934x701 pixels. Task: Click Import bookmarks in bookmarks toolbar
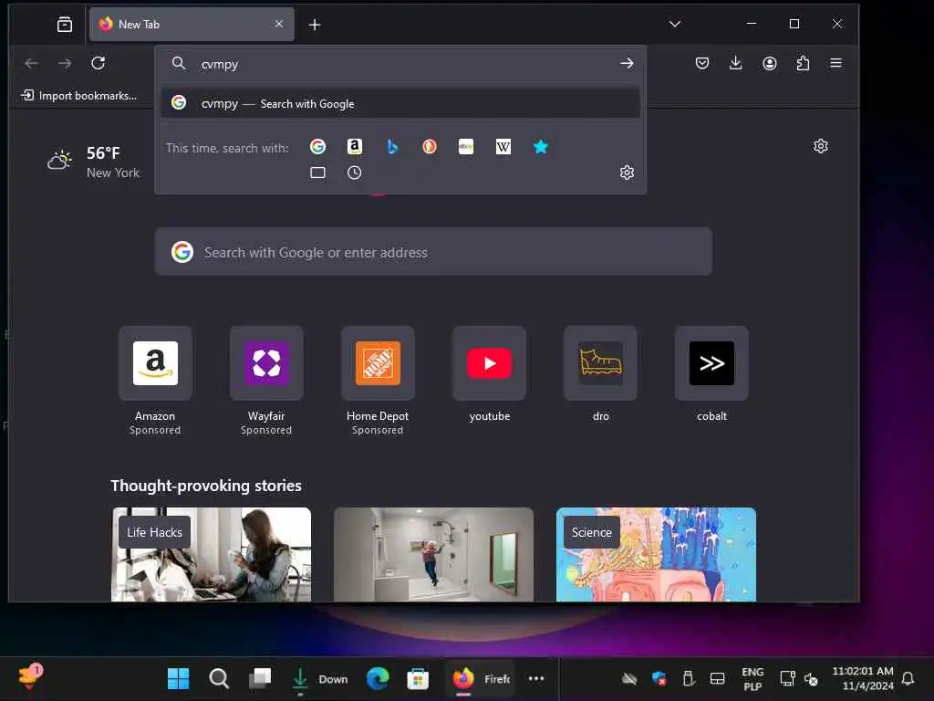pos(78,95)
